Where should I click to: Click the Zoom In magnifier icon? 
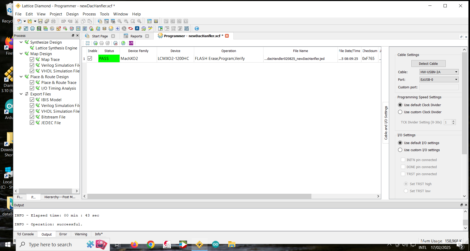click(120, 21)
